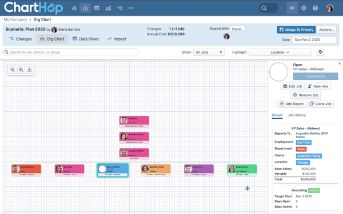Zoom out the org chart canvas

tap(13, 70)
